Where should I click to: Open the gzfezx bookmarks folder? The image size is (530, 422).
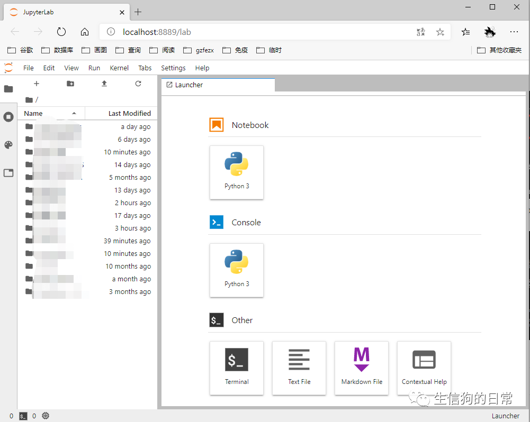point(199,50)
